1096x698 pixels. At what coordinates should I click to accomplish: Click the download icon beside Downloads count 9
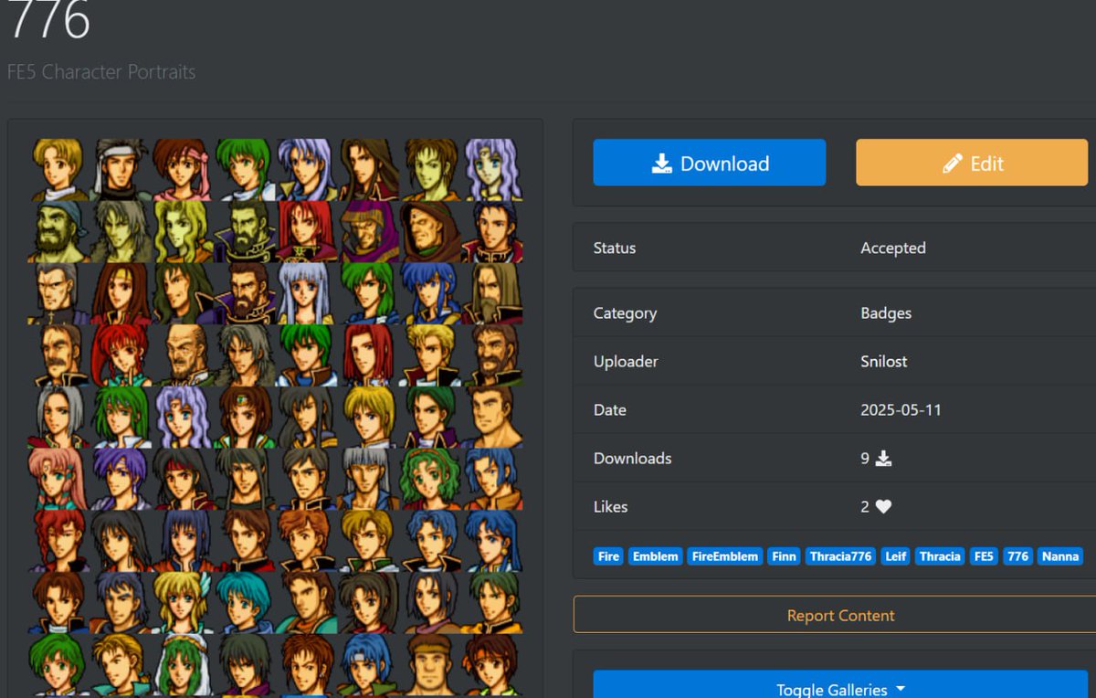coord(883,458)
